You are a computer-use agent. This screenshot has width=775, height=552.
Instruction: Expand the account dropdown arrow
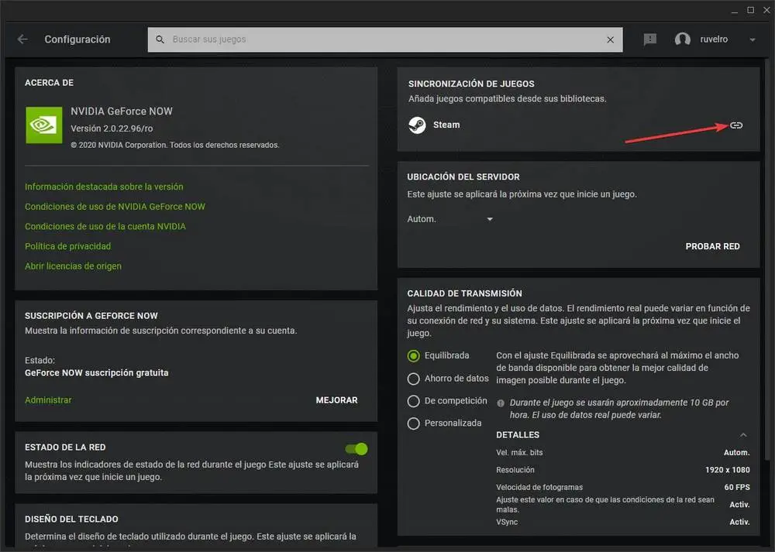pos(753,39)
